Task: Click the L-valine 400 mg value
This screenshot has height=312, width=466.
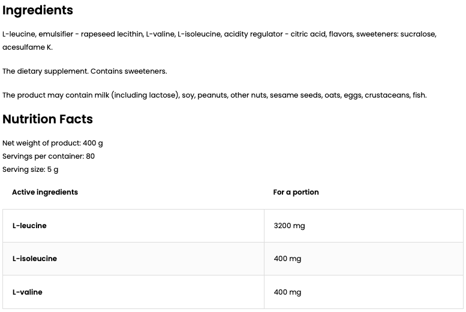Action: (x=287, y=292)
